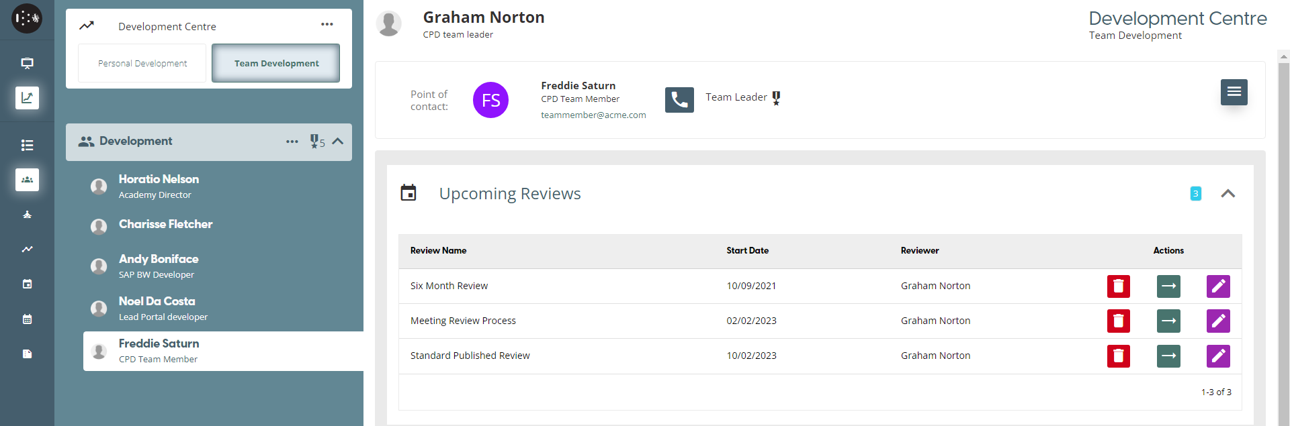This screenshot has width=1290, height=426.
Task: Select the Team Development tab
Action: tap(276, 64)
